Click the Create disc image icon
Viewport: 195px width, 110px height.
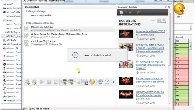[85, 82]
